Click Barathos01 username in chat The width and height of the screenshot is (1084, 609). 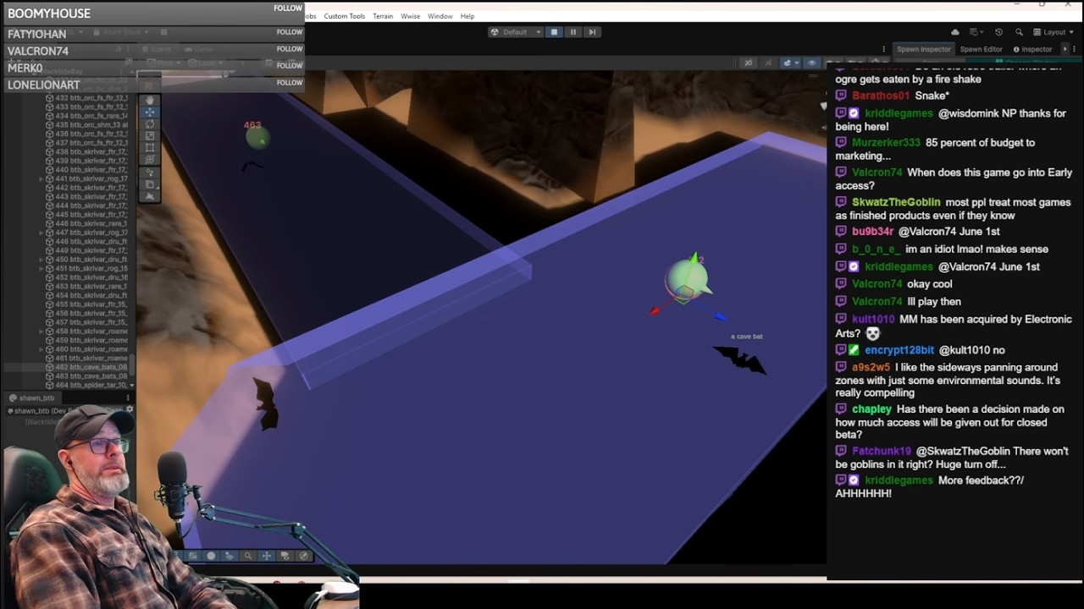point(881,96)
